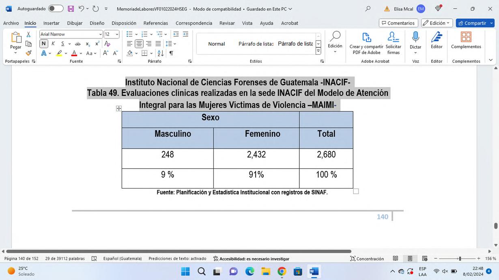This screenshot has width=499, height=280.
Task: Switch to Insertar tab
Action: point(52,23)
